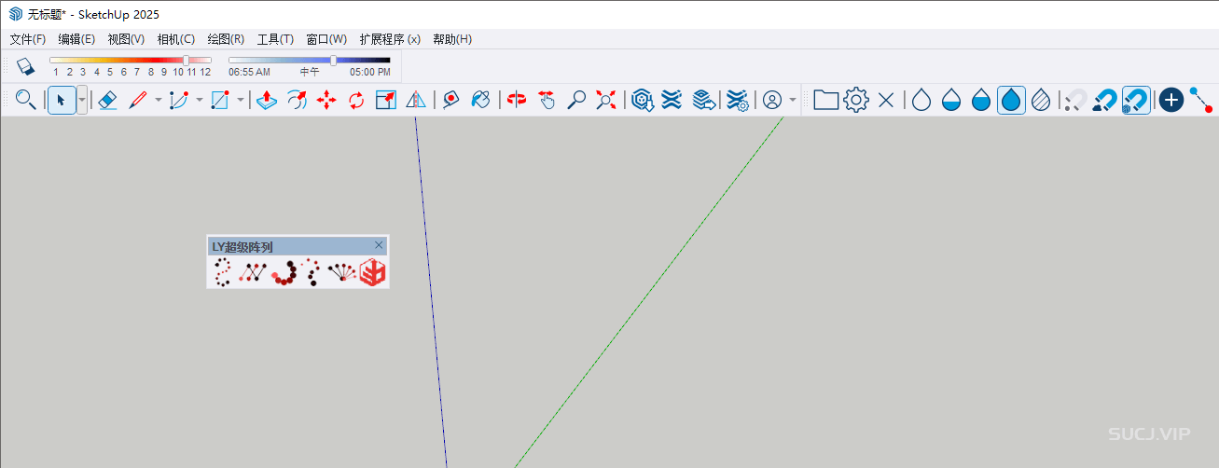This screenshot has width=1219, height=468.
Task: Select the slightly filled water drop mode
Action: coord(951,100)
